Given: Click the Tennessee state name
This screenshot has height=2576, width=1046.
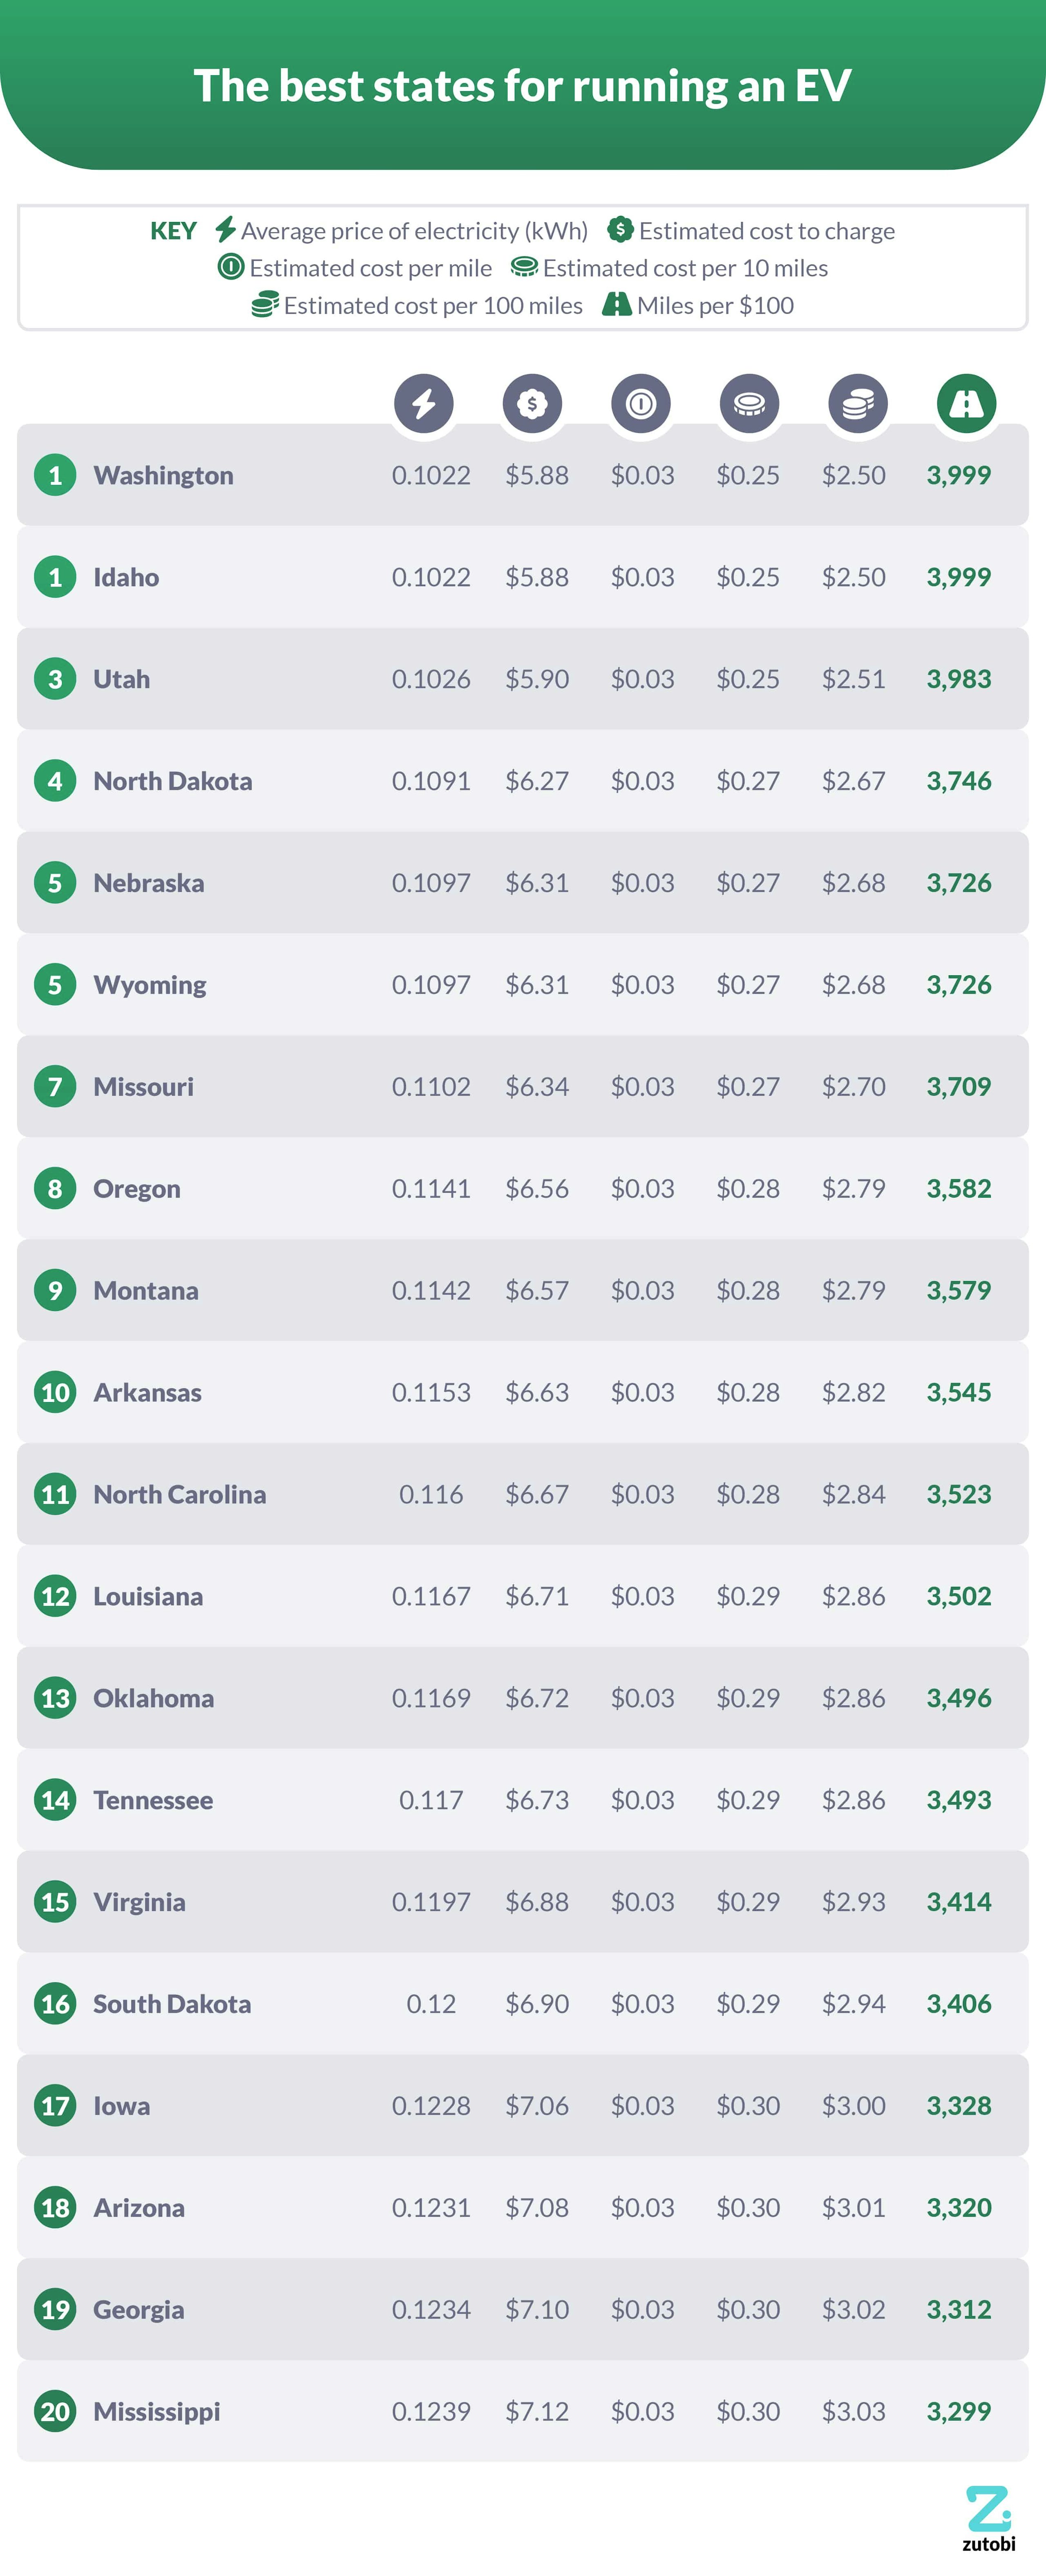Looking at the screenshot, I should click(153, 1800).
